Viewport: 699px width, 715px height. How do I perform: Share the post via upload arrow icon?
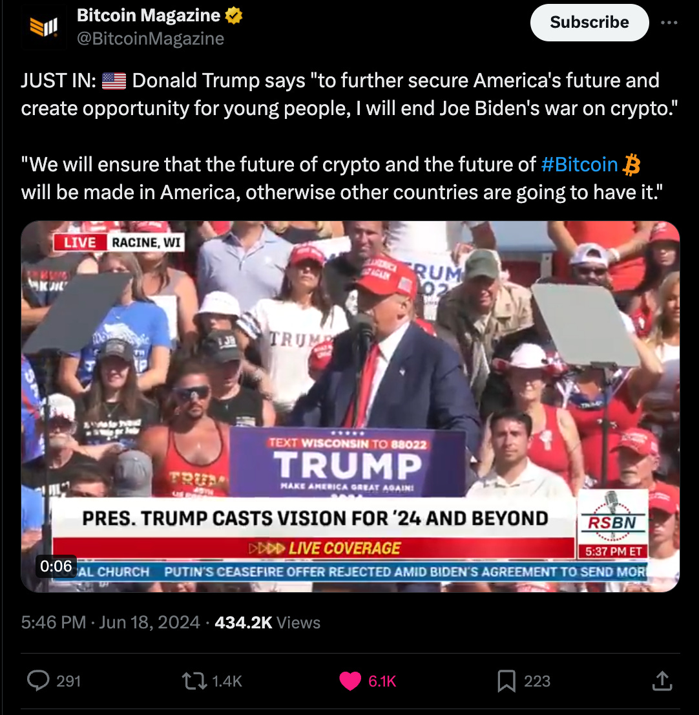tap(662, 681)
